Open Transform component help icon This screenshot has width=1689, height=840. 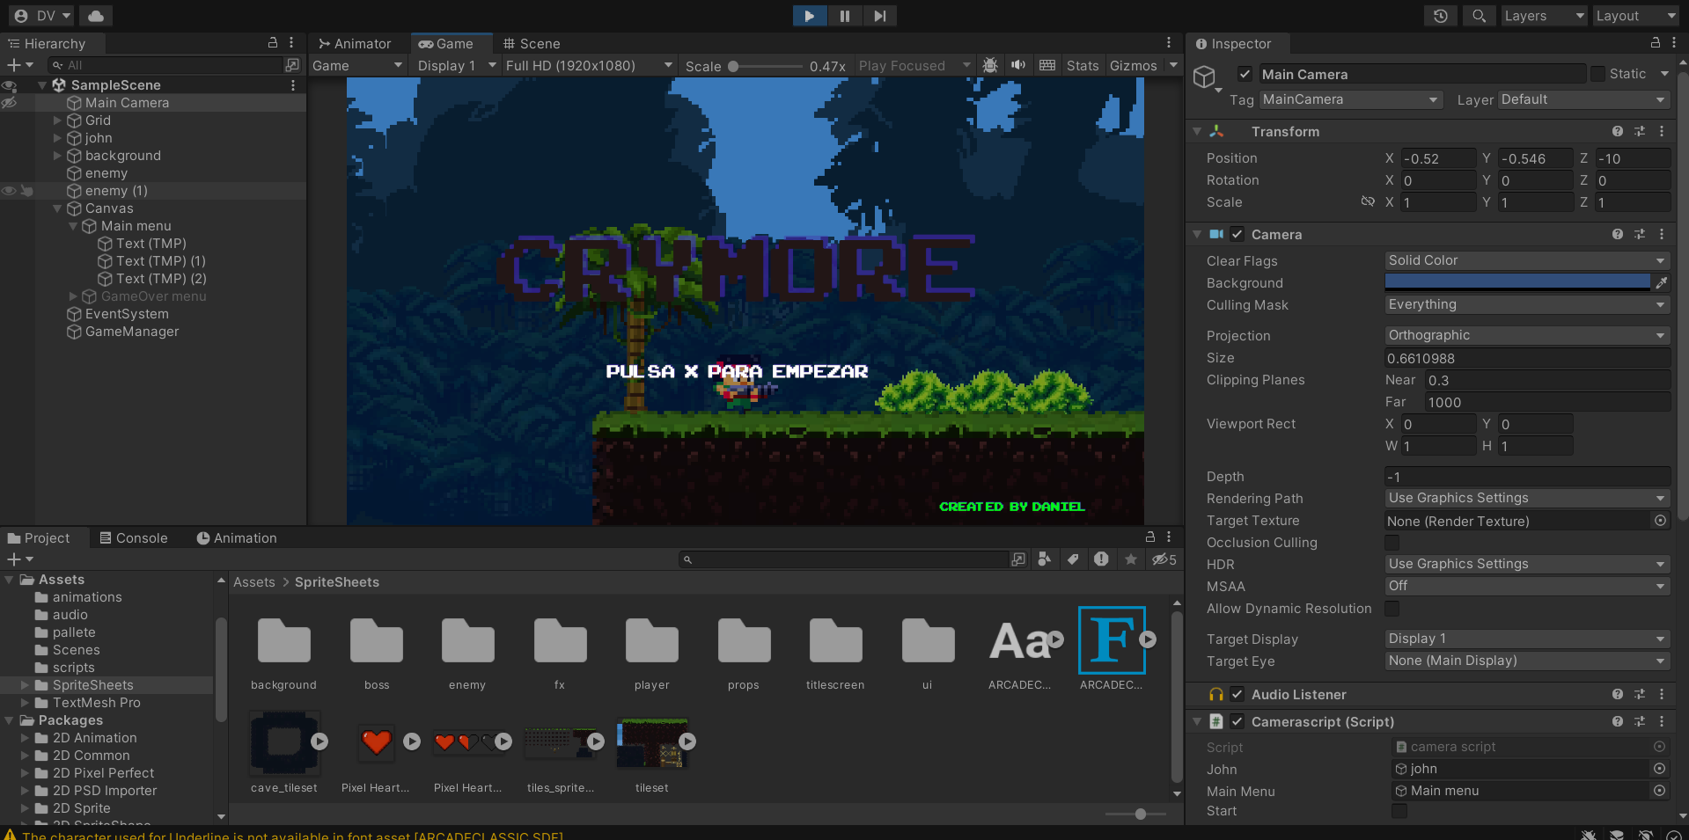click(x=1618, y=131)
